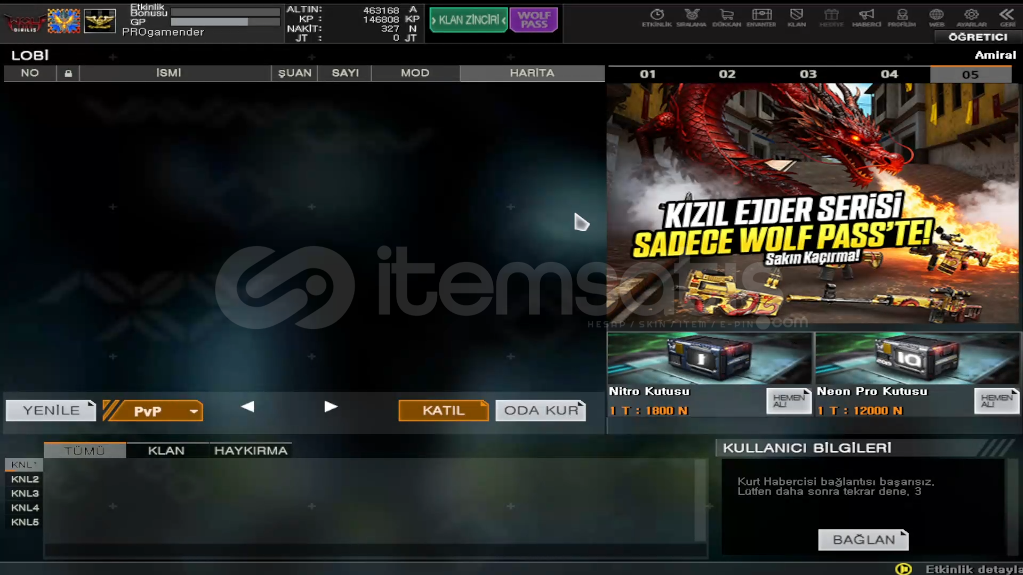The height and width of the screenshot is (575, 1023).
Task: Sort room list by Harita column
Action: click(x=531, y=73)
